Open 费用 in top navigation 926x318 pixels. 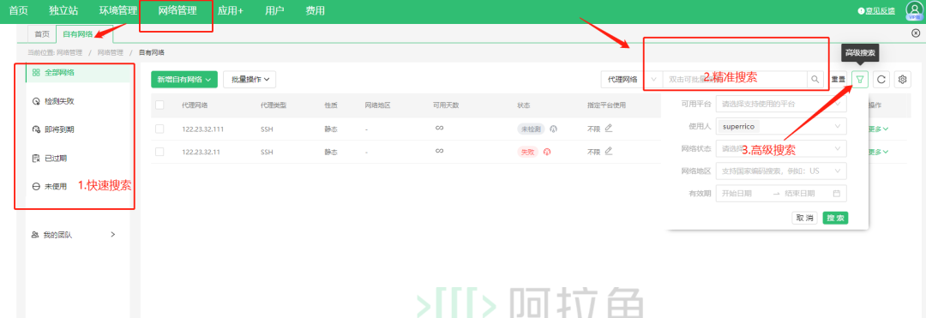click(x=315, y=10)
